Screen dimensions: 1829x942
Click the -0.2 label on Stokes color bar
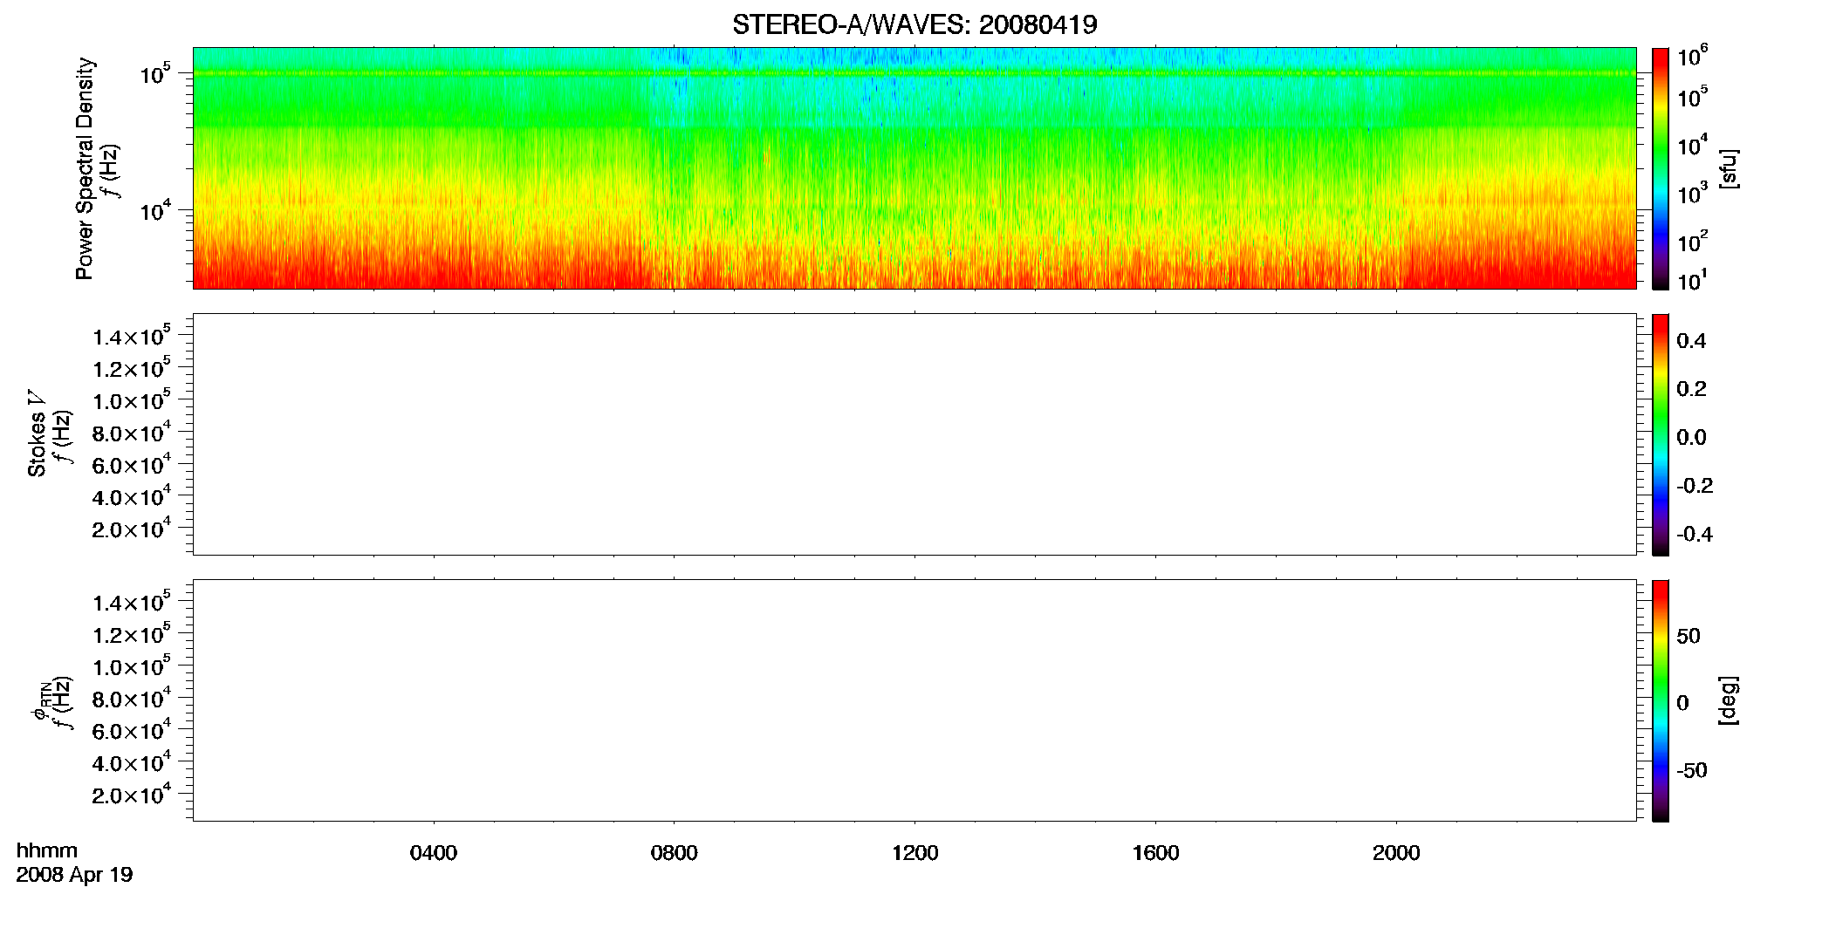[1695, 486]
